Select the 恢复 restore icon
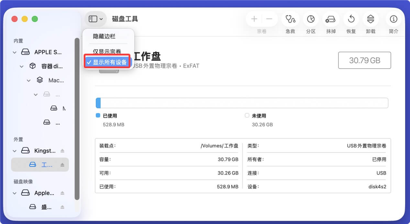This screenshot has width=410, height=224. 351,19
